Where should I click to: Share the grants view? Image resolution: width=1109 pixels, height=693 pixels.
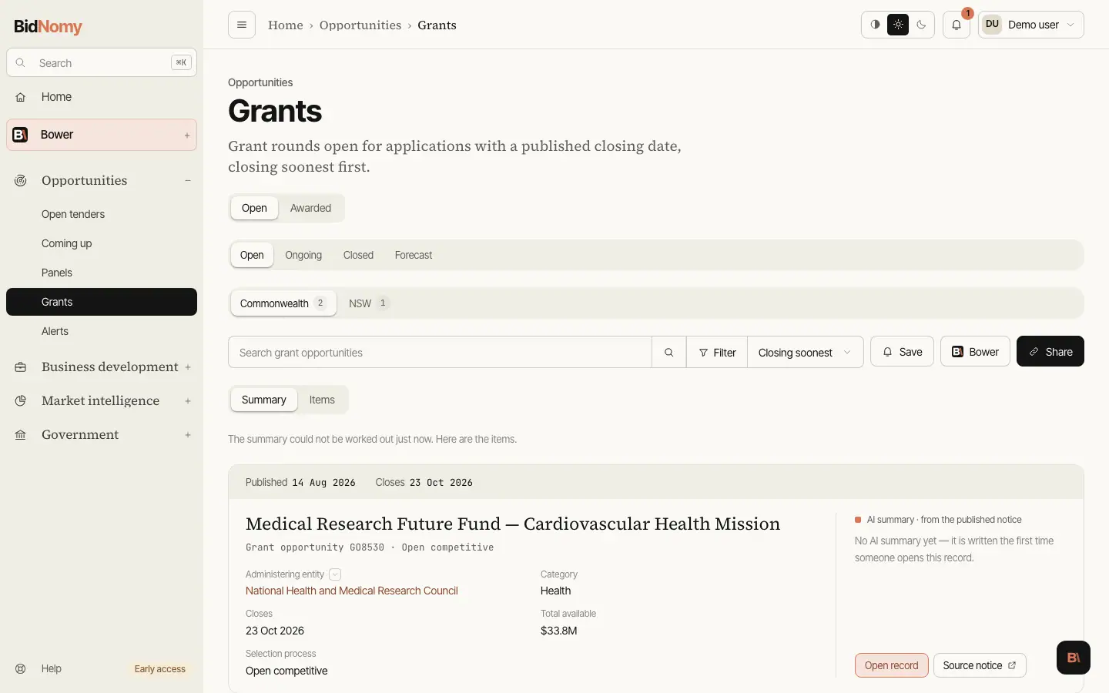(x=1050, y=351)
